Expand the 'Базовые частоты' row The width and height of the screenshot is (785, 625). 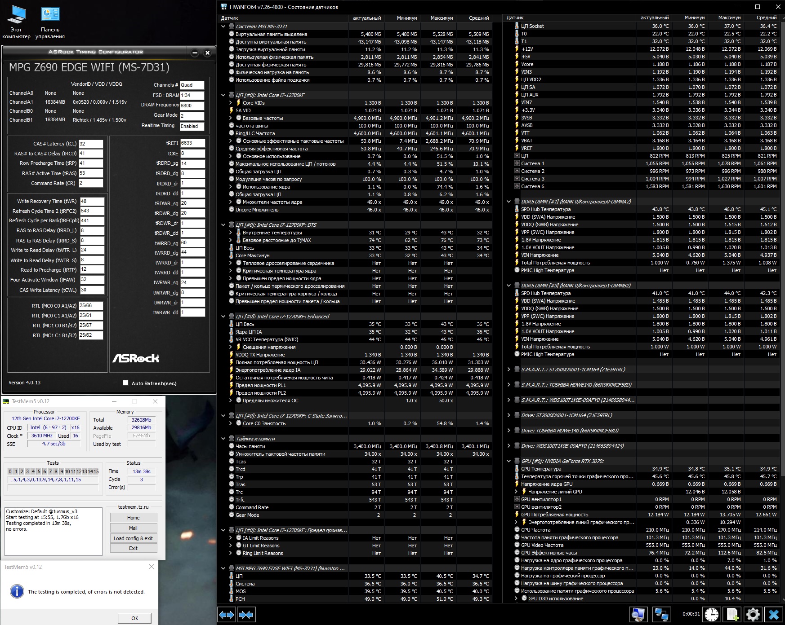tap(231, 118)
